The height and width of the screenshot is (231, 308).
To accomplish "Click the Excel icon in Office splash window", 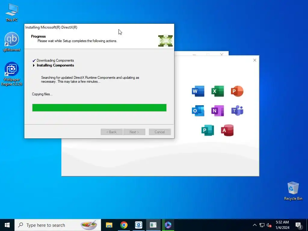I will click(x=217, y=91).
